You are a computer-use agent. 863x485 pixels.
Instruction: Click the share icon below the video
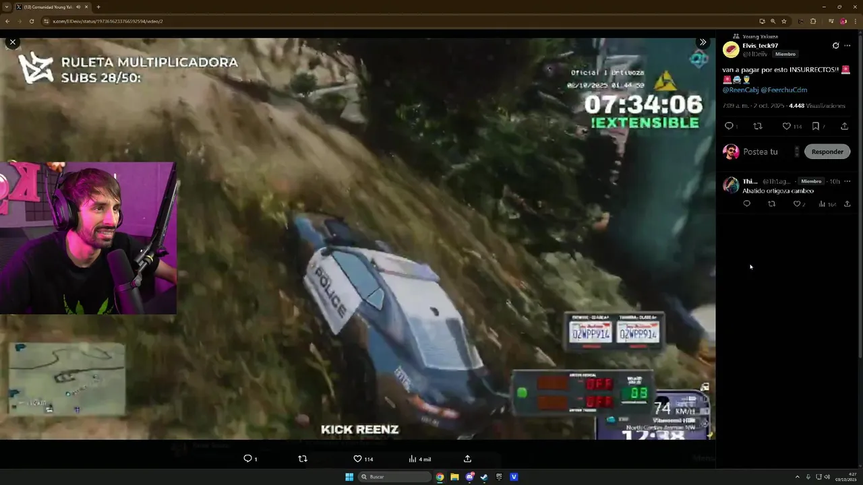click(467, 459)
